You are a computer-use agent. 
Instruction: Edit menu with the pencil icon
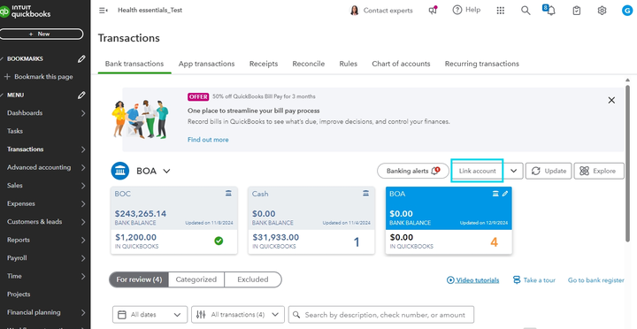[81, 95]
